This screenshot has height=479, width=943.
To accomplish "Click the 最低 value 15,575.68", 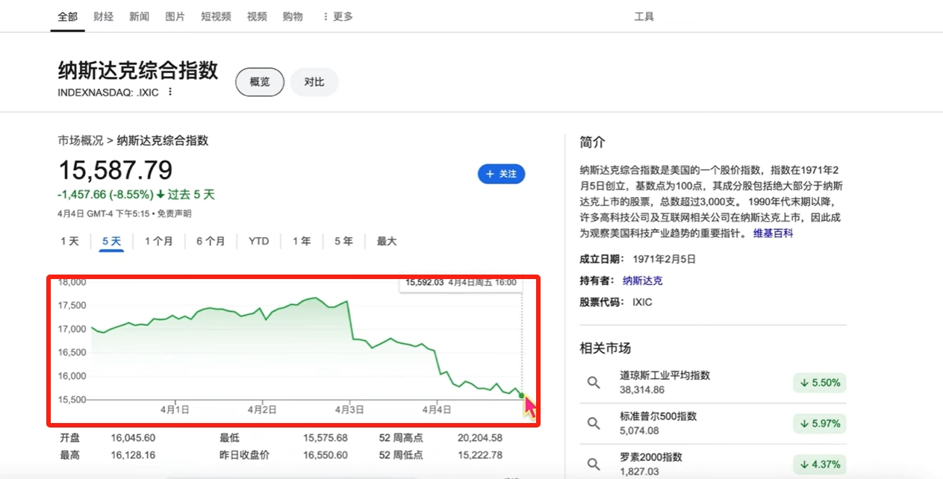I will pyautogui.click(x=326, y=438).
